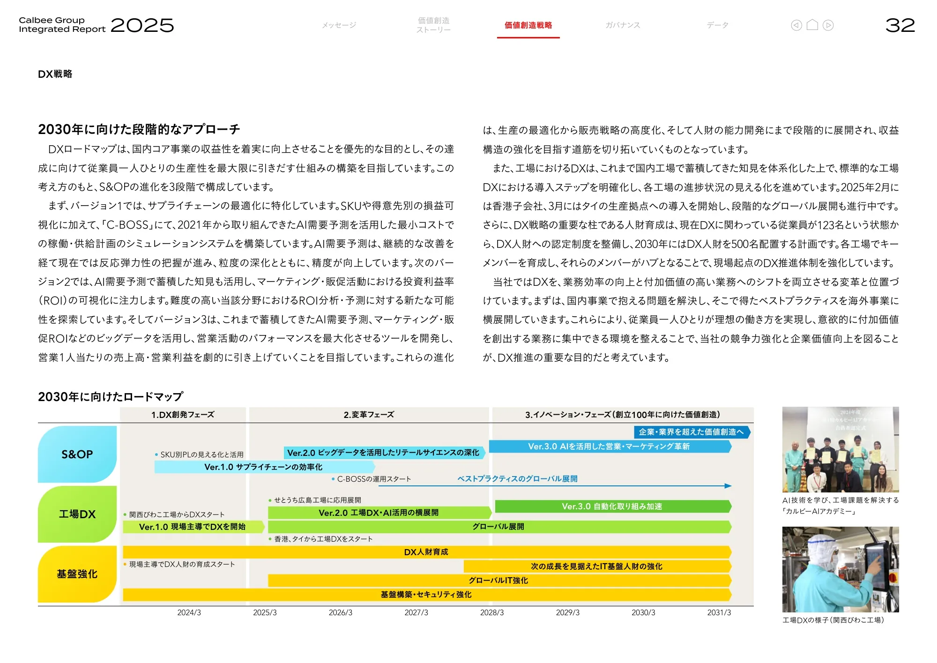Open the 価値創造ストーリー navigation tab
The width and height of the screenshot is (937, 663).
[x=434, y=25]
